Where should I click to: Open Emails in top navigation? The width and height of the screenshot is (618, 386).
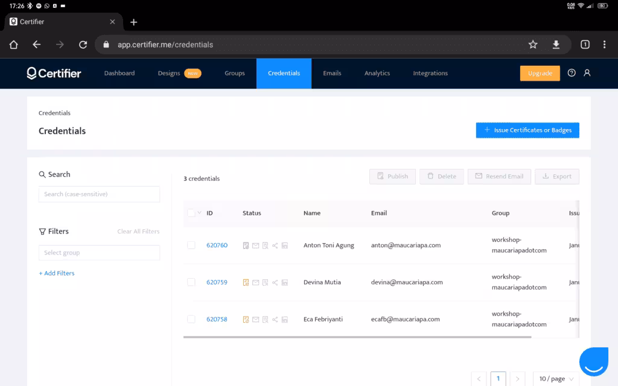(x=332, y=73)
